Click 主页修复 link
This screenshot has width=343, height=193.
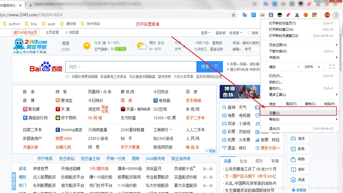point(52,33)
